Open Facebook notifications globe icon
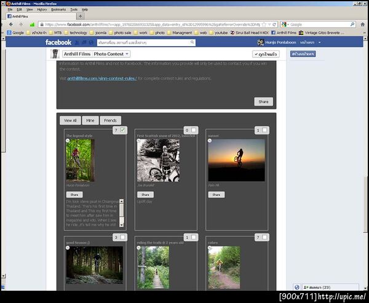369x303 pixels. pos(91,42)
